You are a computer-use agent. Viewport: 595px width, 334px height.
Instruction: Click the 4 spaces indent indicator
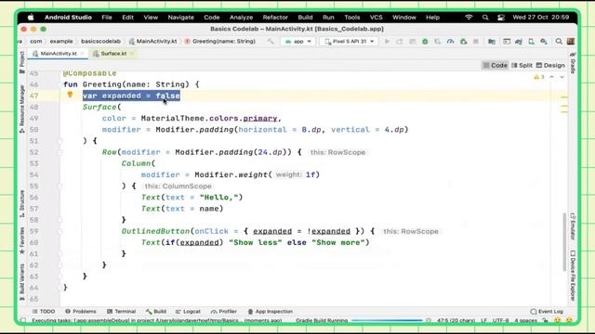(x=525, y=320)
